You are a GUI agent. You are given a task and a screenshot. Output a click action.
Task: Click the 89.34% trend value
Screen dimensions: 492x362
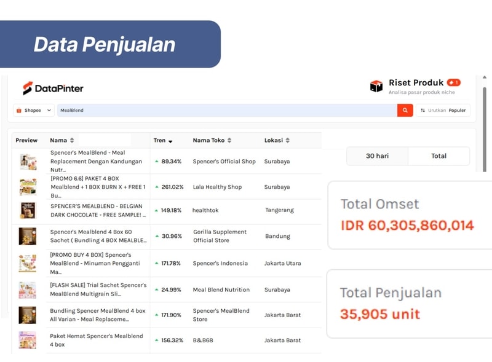[x=172, y=161]
